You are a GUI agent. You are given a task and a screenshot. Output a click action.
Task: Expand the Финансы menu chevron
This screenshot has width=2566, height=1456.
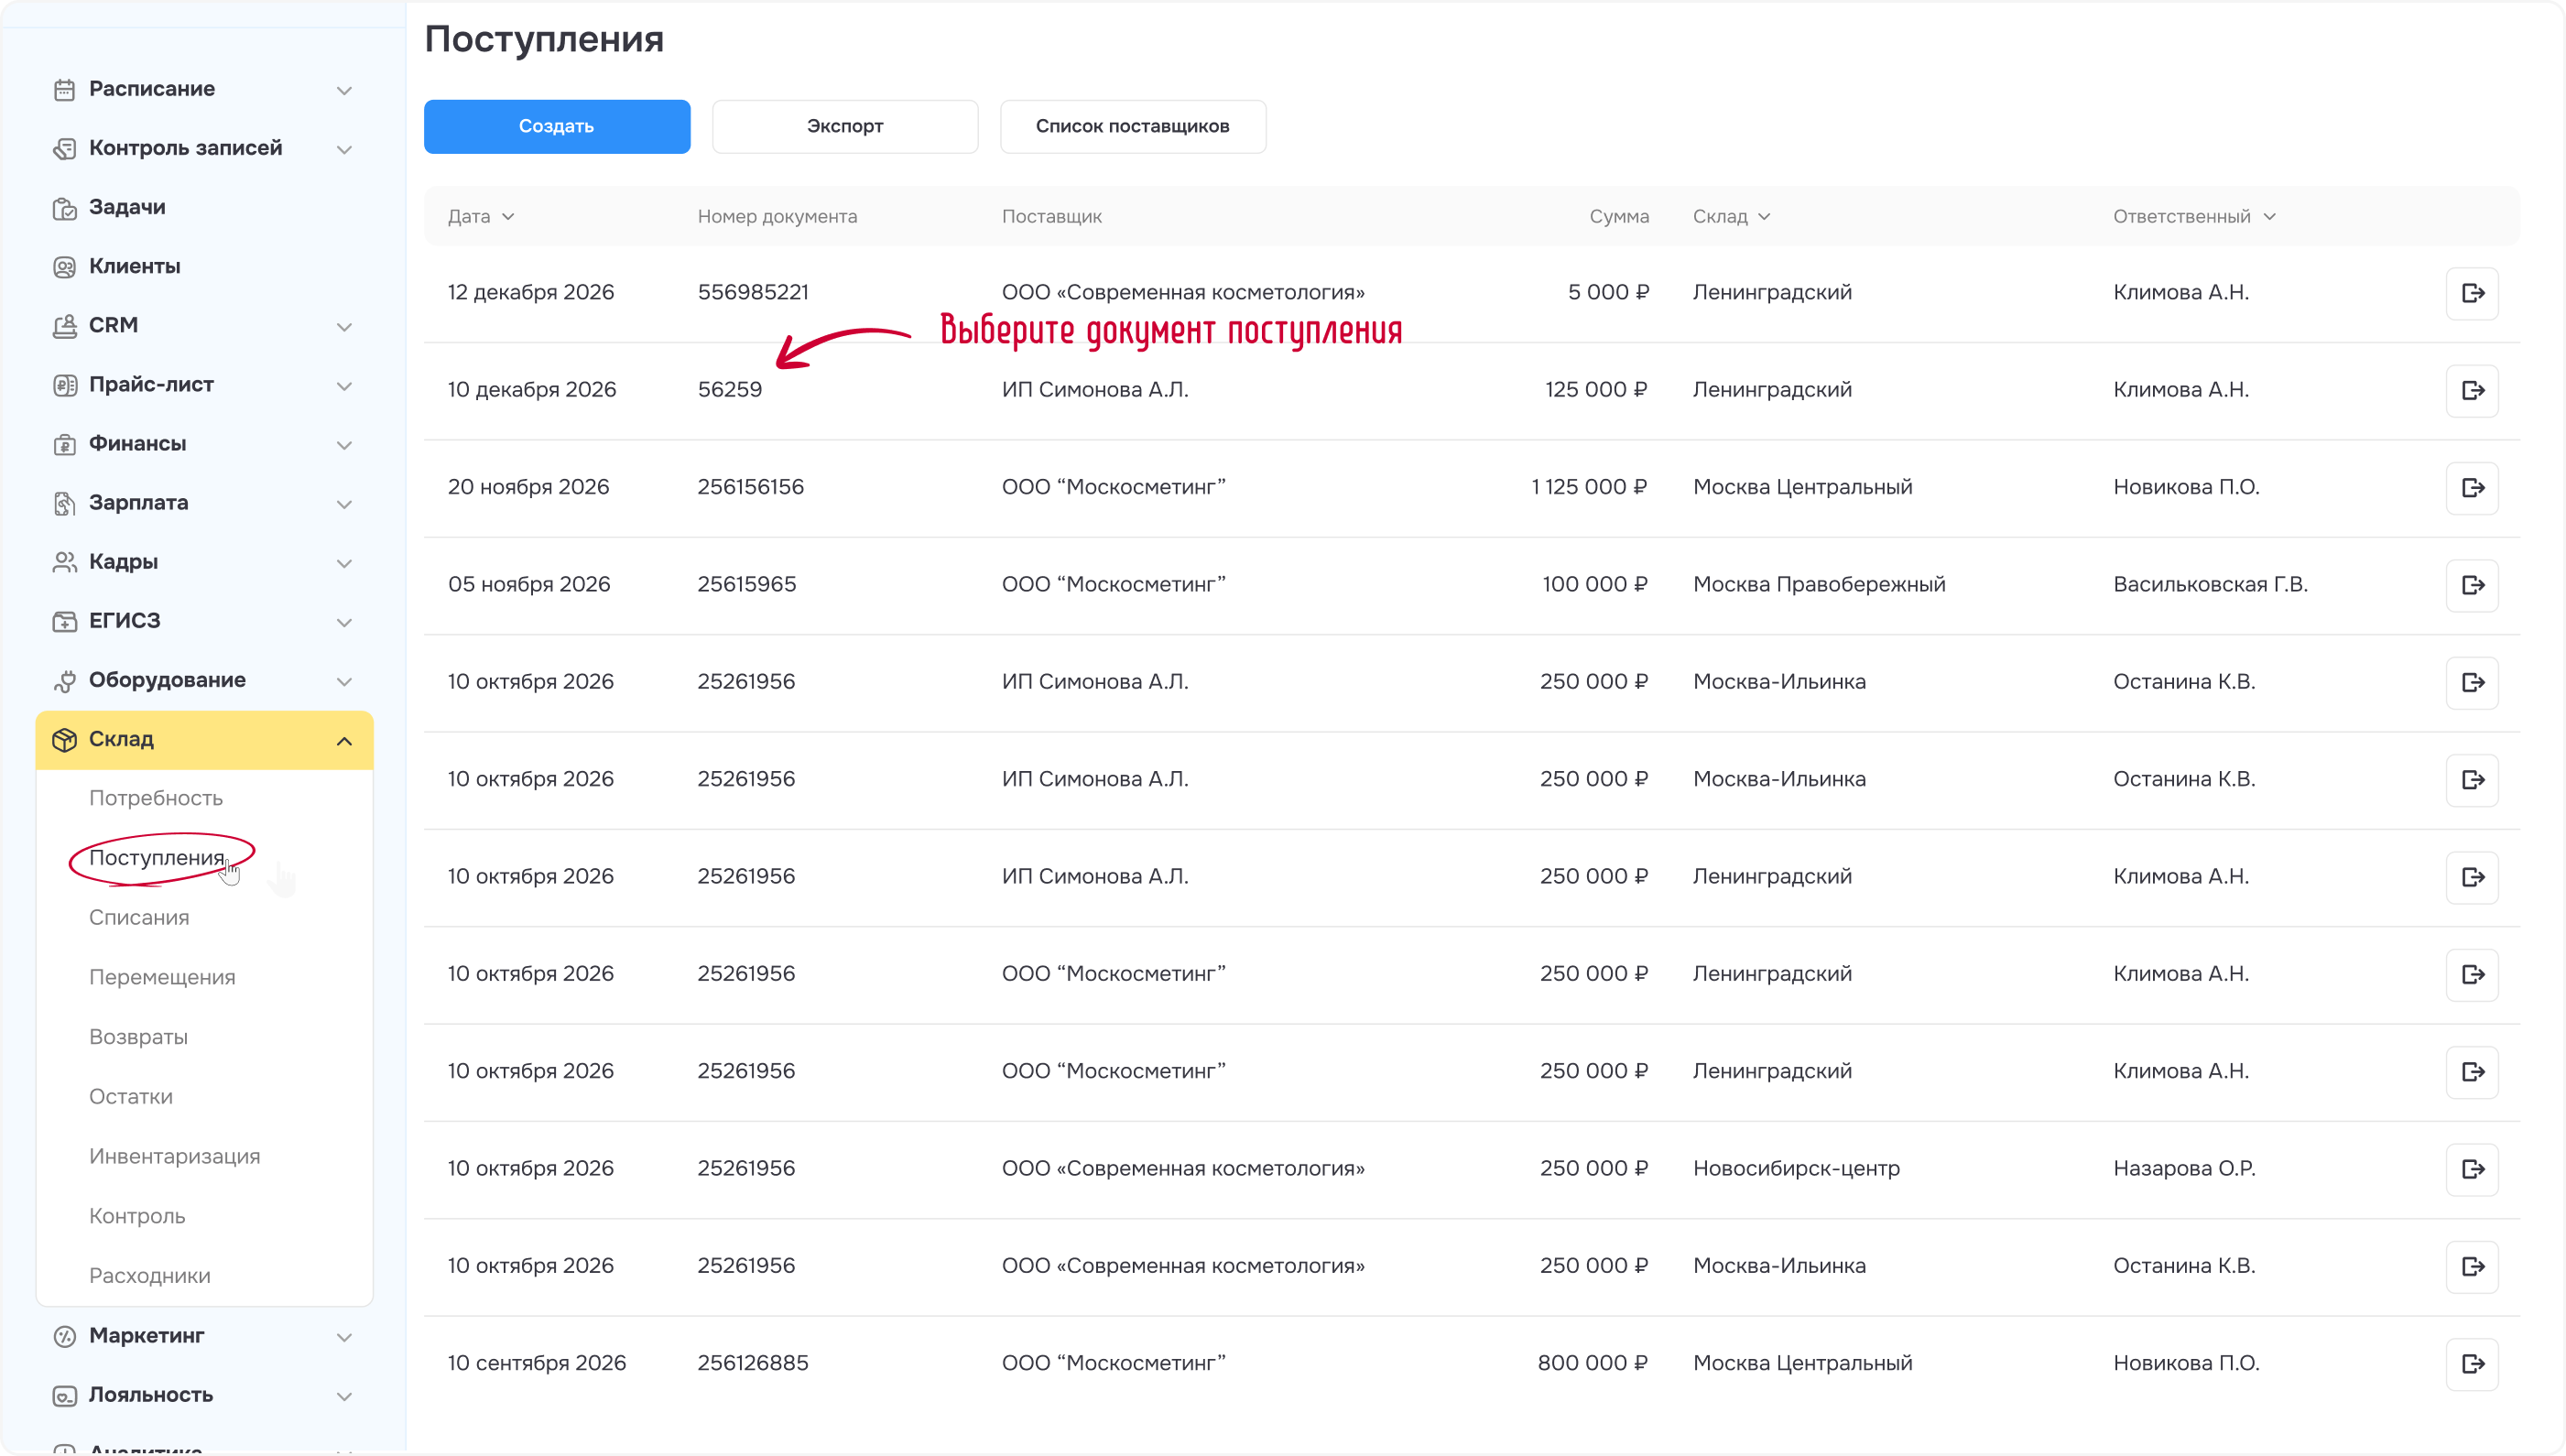coord(344,444)
